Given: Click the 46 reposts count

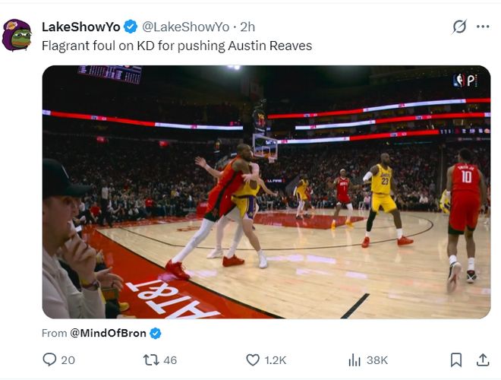Looking at the screenshot, I should (x=170, y=359).
